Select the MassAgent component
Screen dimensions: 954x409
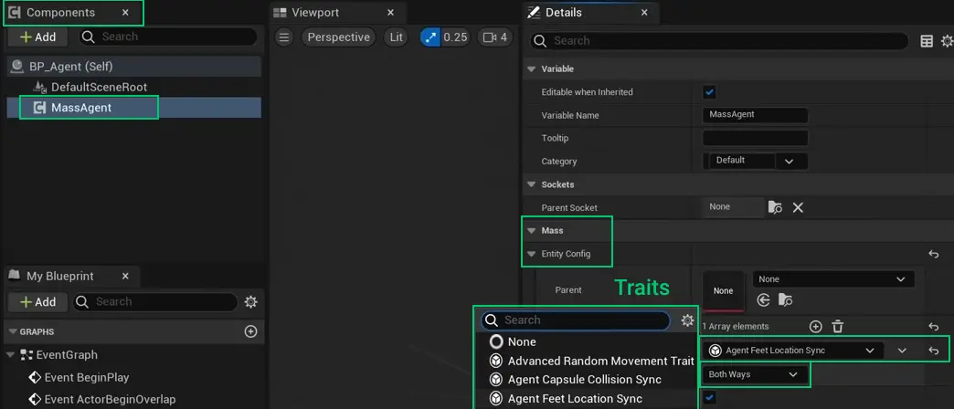[x=133, y=108]
